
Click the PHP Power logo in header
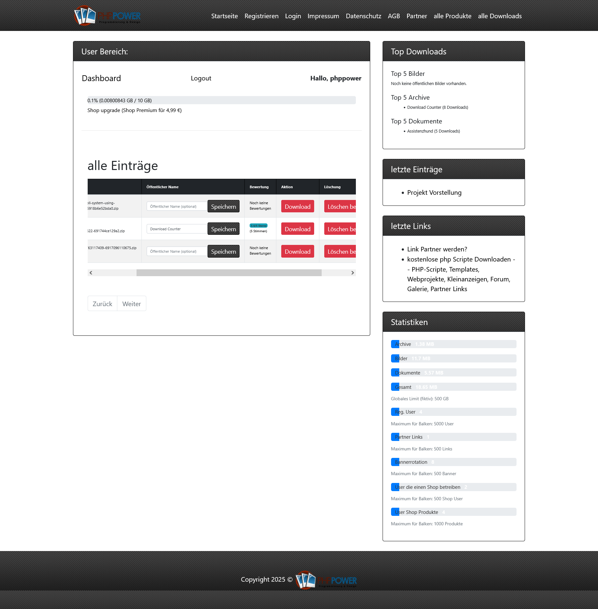coord(107,16)
